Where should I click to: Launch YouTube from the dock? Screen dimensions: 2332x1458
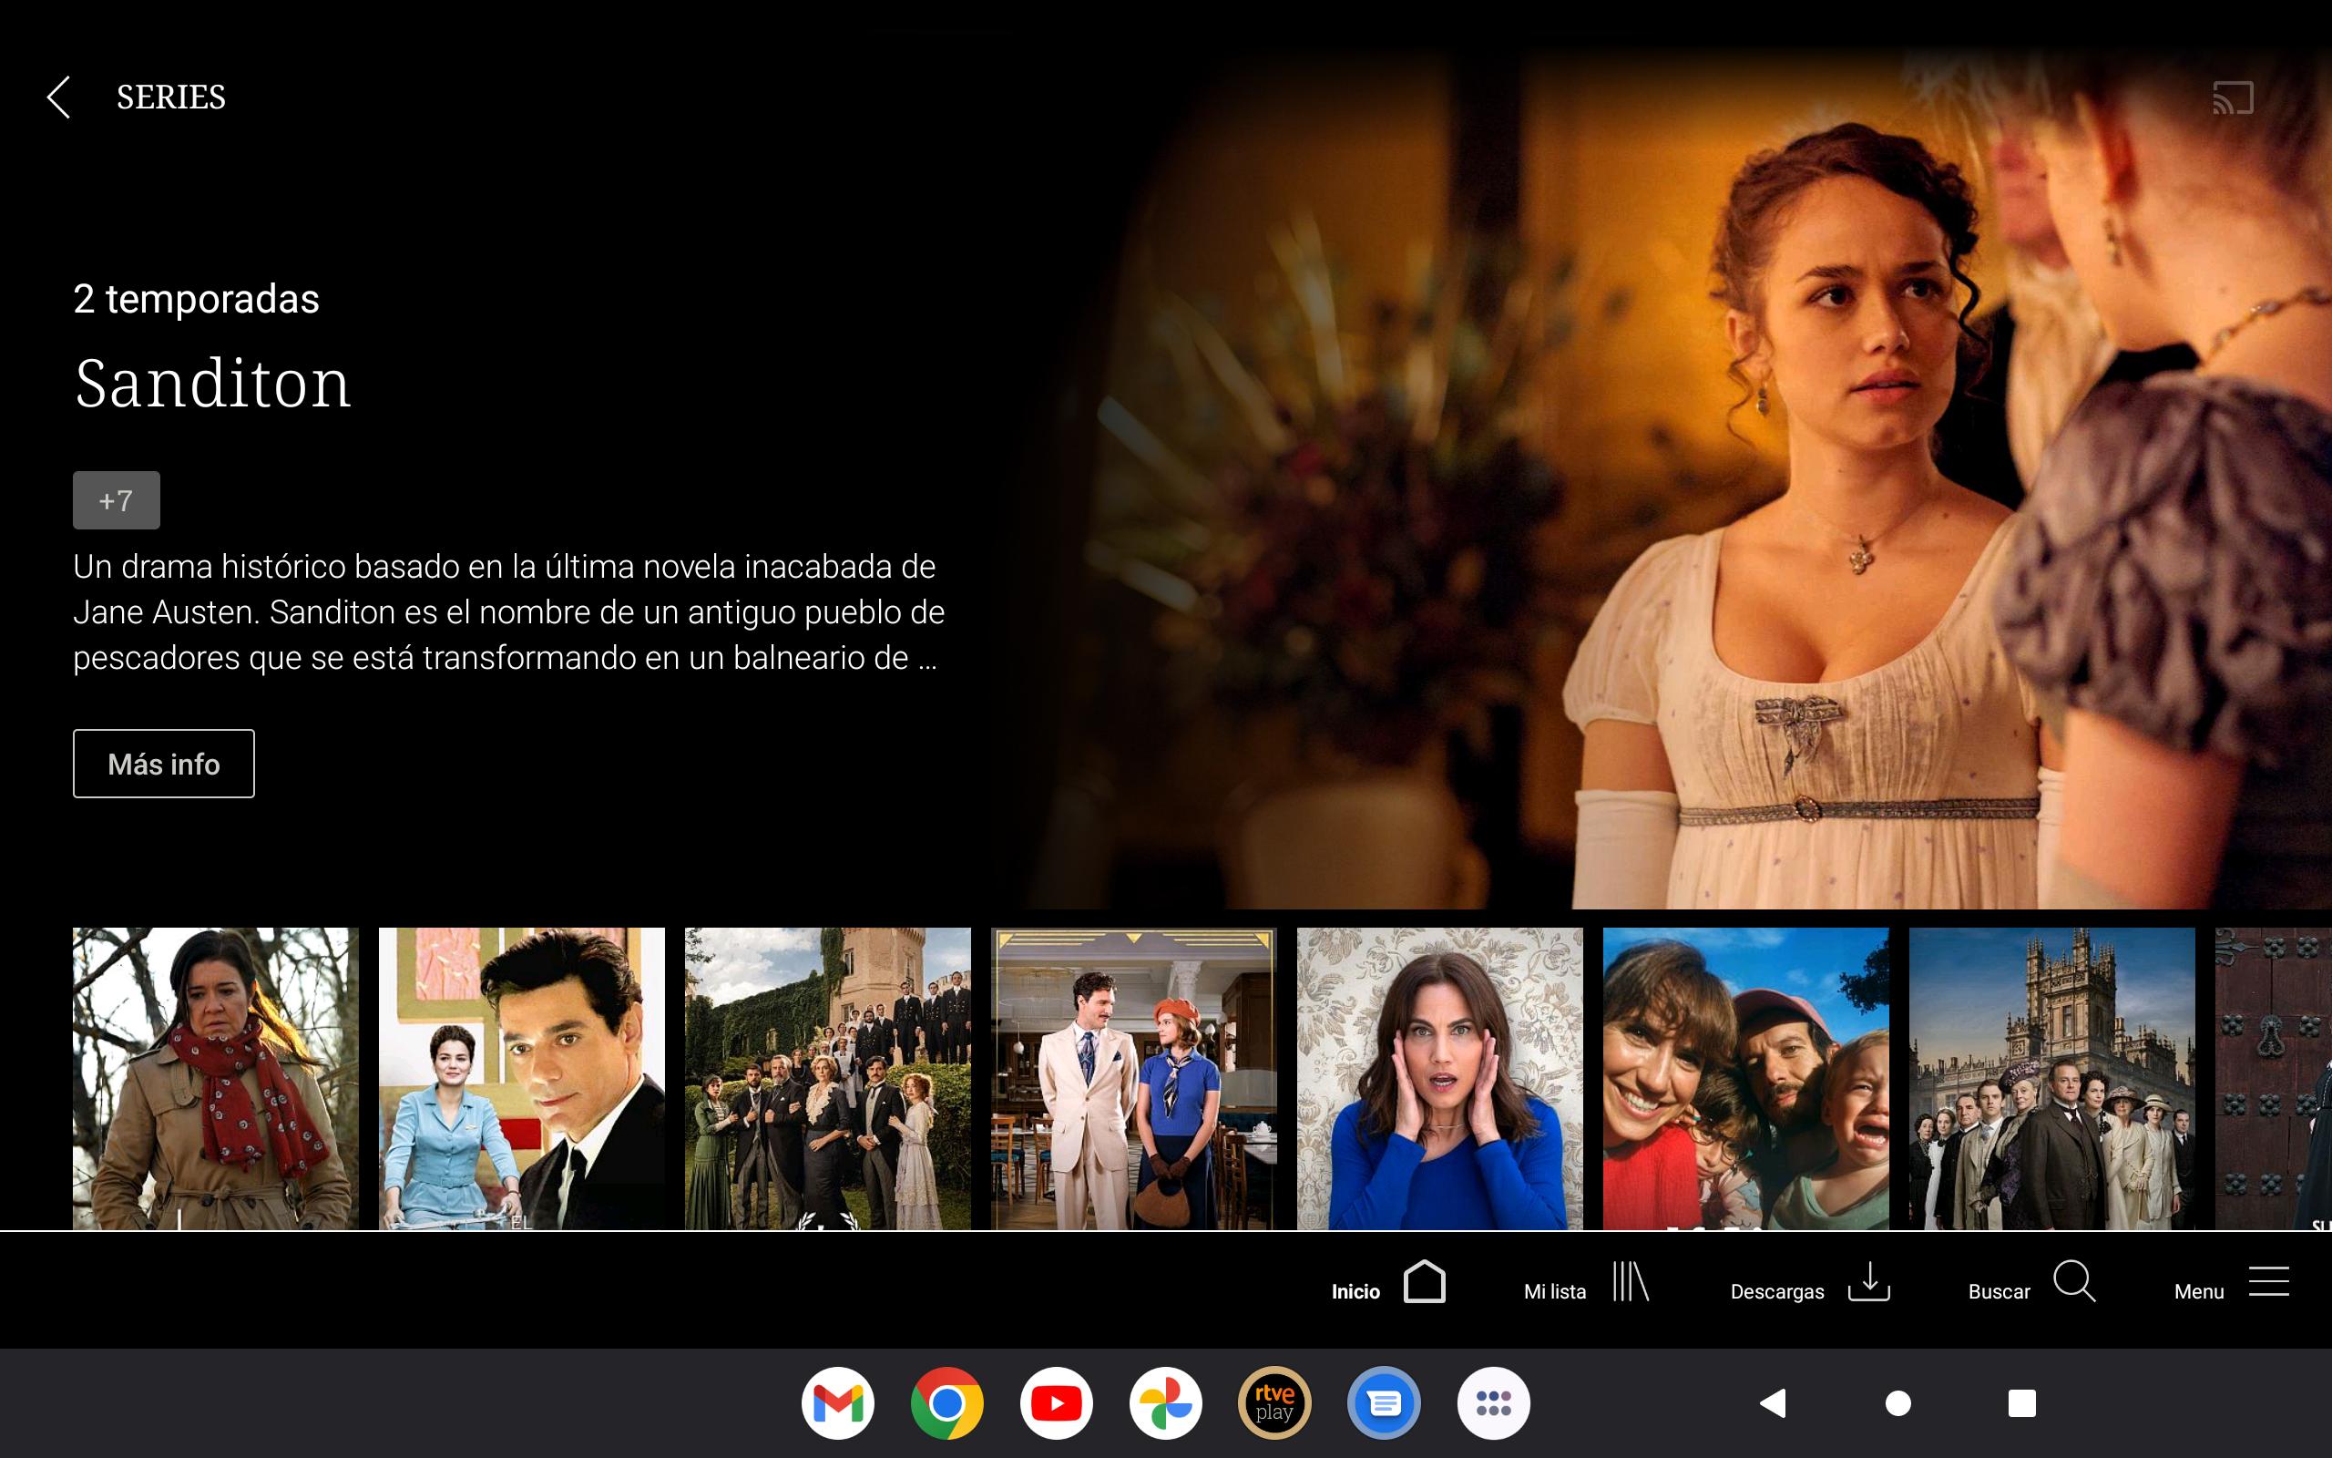1056,1403
